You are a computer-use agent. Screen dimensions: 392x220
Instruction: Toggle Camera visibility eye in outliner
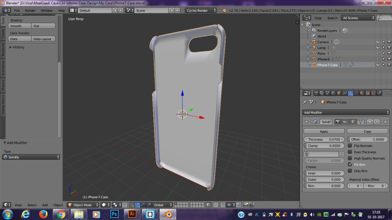pyautogui.click(x=378, y=42)
